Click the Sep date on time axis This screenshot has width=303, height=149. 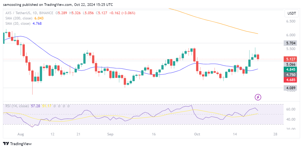click(110, 134)
